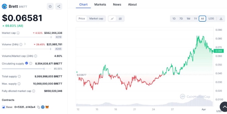The width and height of the screenshot is (227, 114).
Task: Click the Market cap info icon
Action: 18,33
